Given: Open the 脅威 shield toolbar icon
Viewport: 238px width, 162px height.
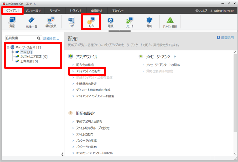Looking at the screenshot, I should (x=149, y=22).
